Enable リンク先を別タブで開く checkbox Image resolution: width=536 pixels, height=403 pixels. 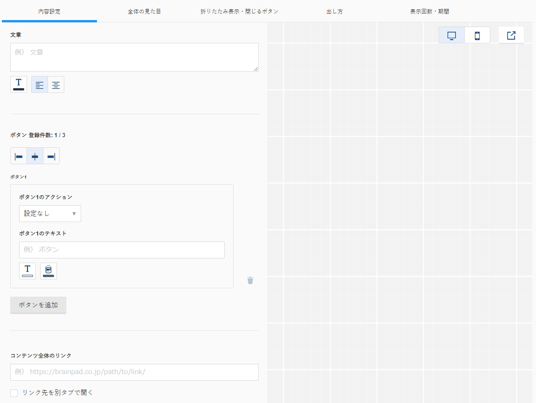(14, 393)
